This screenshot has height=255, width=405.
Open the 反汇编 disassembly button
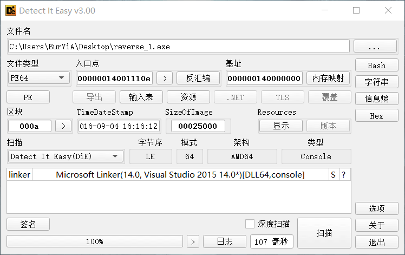[x=198, y=78]
